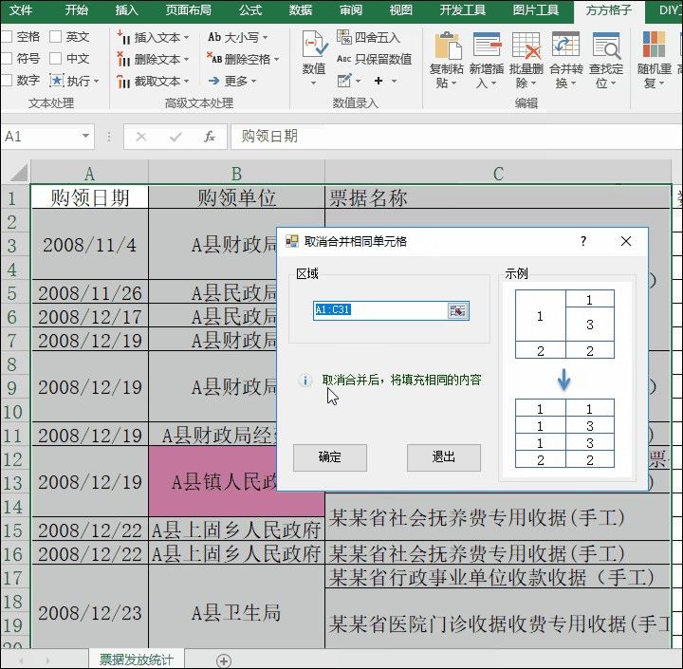The image size is (683, 669).
Task: Click the 四舍五入 rounding icon
Action: [x=344, y=37]
